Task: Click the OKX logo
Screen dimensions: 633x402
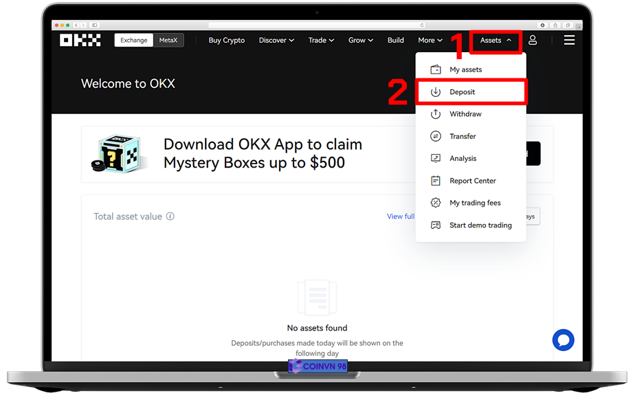Action: (80, 41)
